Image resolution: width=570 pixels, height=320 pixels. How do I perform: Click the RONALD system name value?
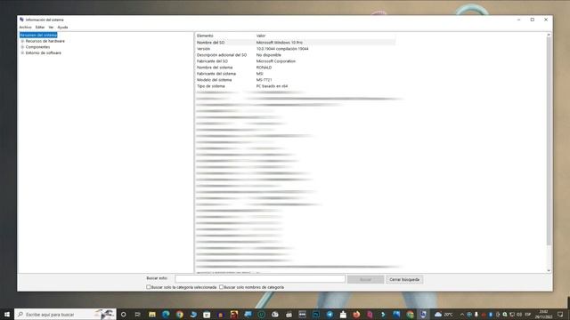(264, 68)
